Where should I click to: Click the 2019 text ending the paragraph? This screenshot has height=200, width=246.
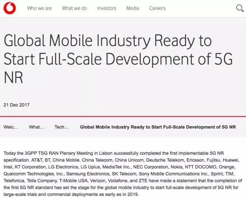pos(133,194)
